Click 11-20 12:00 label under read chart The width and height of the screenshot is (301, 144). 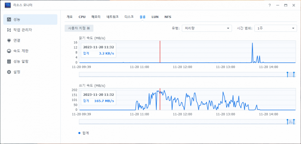[x=182, y=67]
